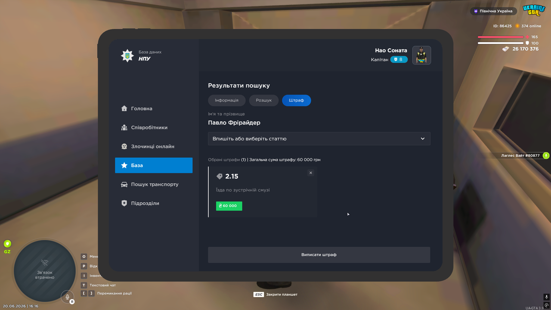Click the date and time 20.06.2026 display
The image size is (551, 310).
pyautogui.click(x=20, y=306)
